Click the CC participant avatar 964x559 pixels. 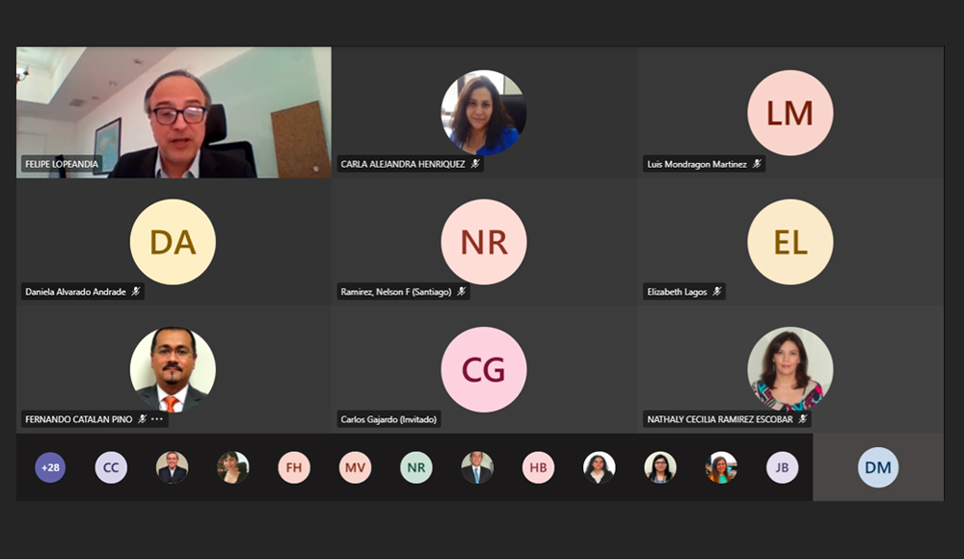tap(111, 467)
